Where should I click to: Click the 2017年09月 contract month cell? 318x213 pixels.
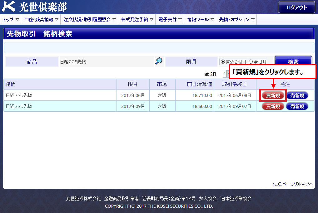coord(133,106)
